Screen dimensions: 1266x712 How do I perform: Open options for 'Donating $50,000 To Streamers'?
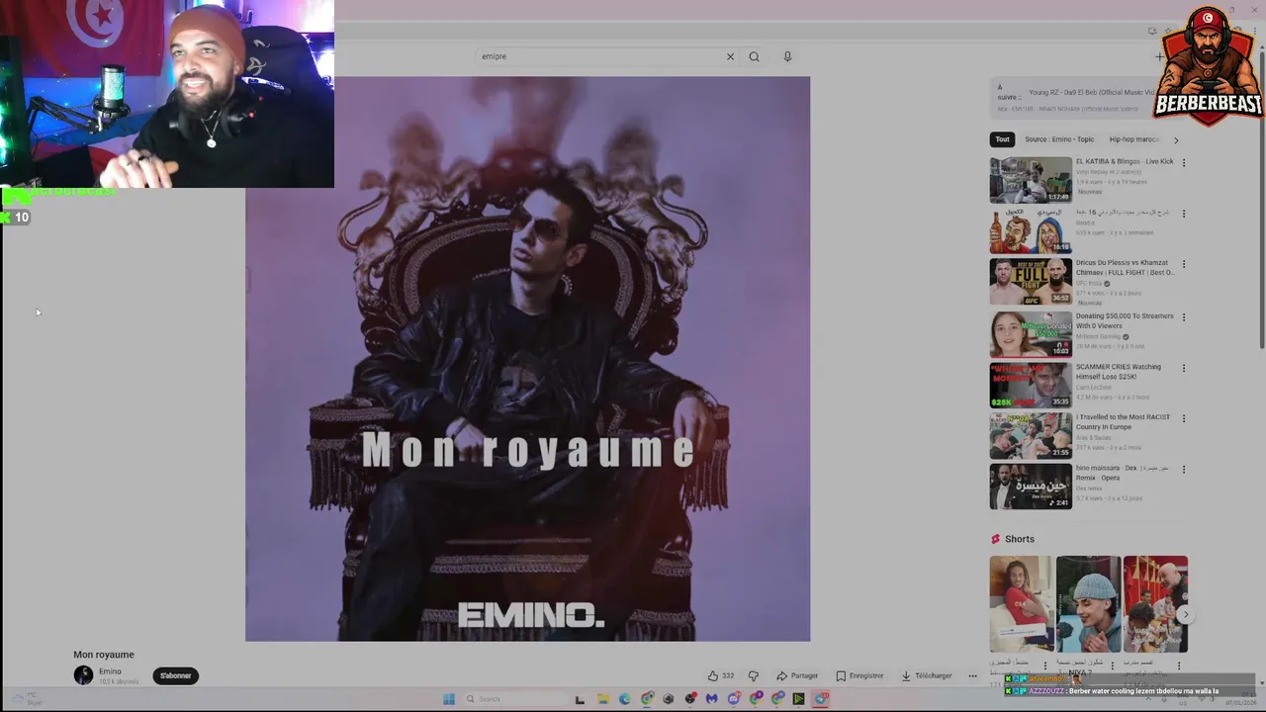tap(1183, 317)
